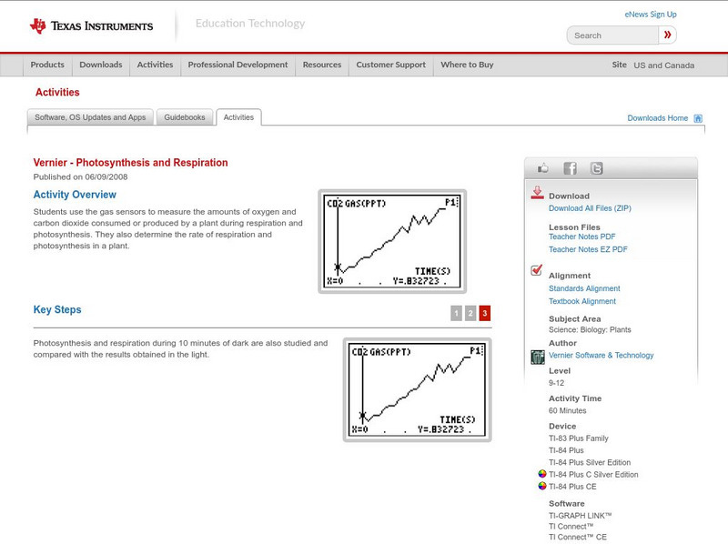Open the US and Canada site selector

pyautogui.click(x=664, y=65)
